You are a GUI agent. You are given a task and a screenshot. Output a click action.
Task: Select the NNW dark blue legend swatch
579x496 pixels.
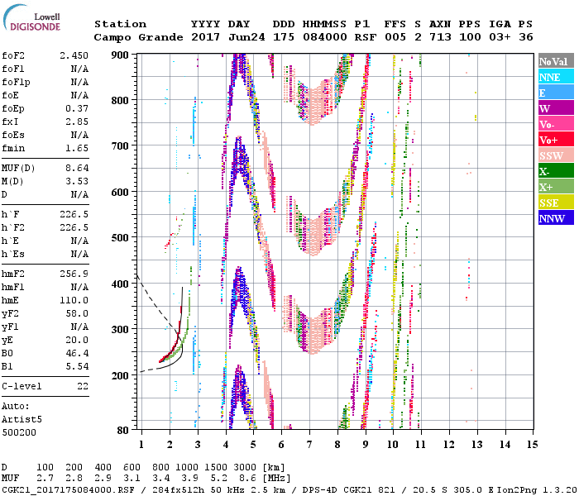[x=556, y=217]
